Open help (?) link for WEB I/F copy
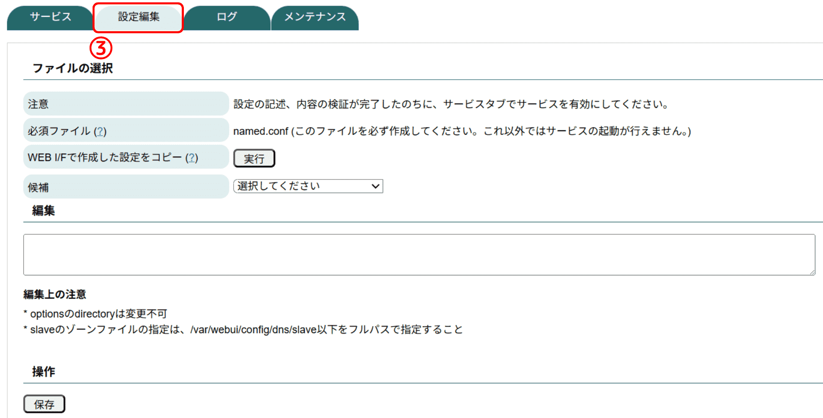 (192, 158)
